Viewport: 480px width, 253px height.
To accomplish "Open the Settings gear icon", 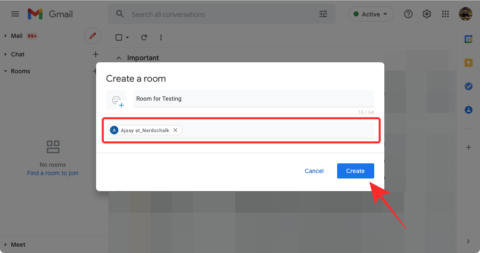I will tap(427, 14).
